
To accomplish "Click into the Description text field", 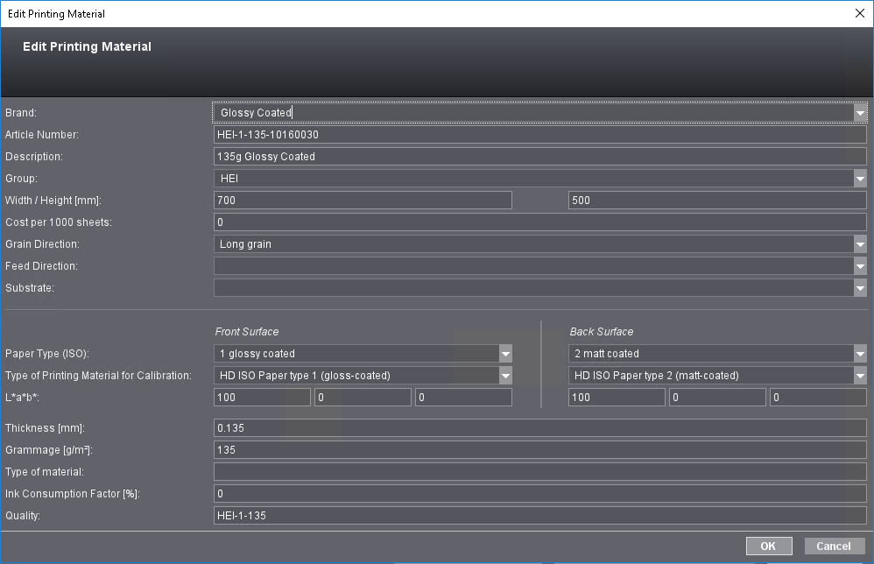I will (539, 157).
